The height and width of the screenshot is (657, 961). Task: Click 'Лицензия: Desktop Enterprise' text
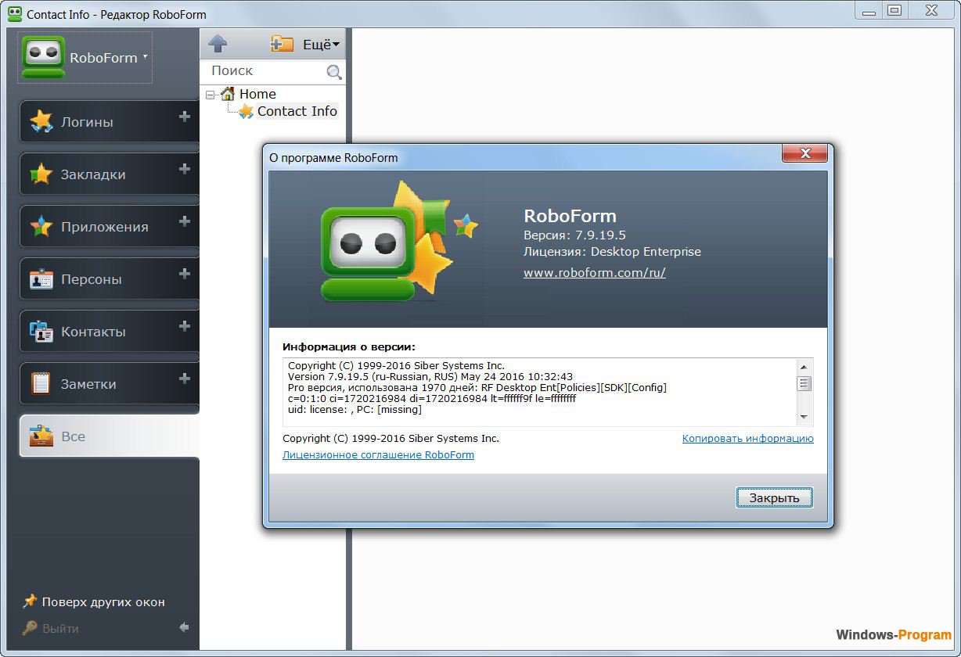[x=612, y=252]
